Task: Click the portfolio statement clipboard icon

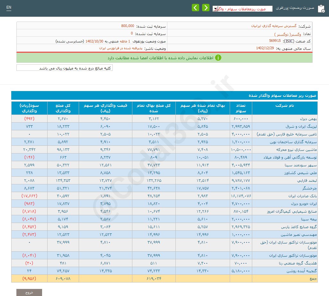Action: click(321, 8)
